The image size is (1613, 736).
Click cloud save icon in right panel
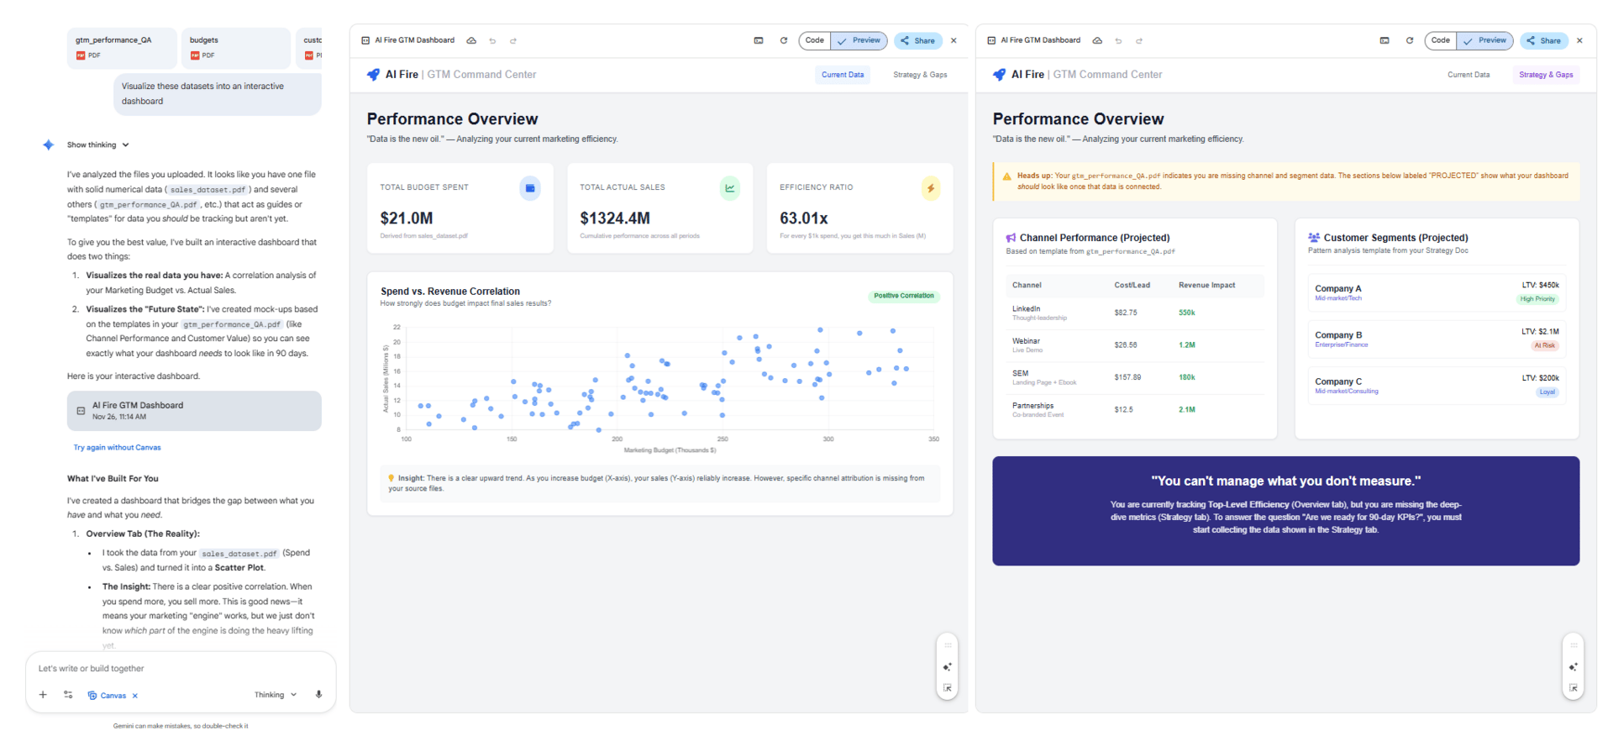point(1097,40)
